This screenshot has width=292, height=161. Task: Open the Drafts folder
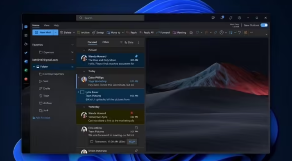coord(45,89)
